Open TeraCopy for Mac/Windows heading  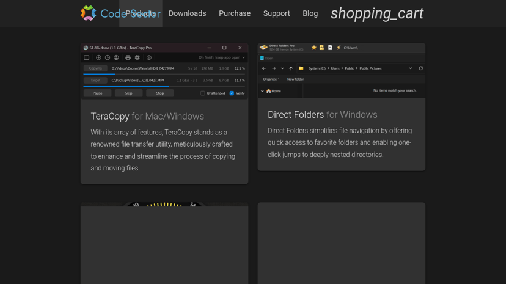click(x=147, y=117)
